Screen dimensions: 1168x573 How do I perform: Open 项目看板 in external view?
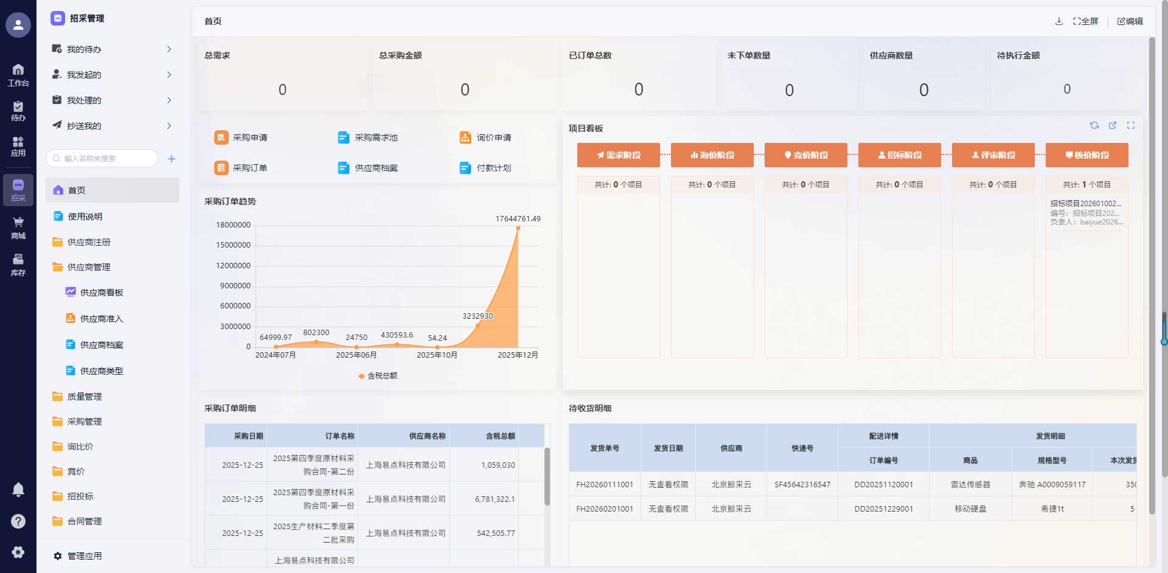pyautogui.click(x=1113, y=125)
